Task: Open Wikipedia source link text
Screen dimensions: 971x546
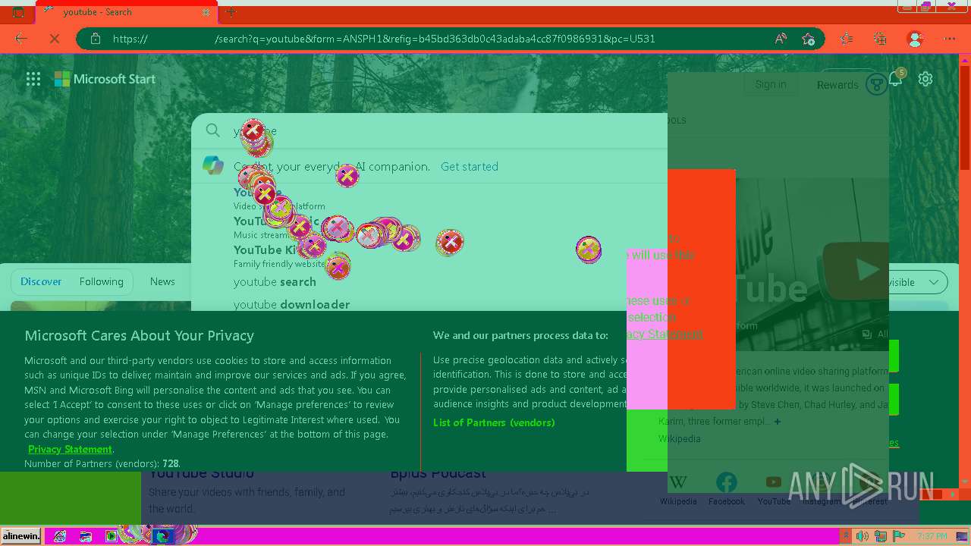Action: tap(679, 438)
